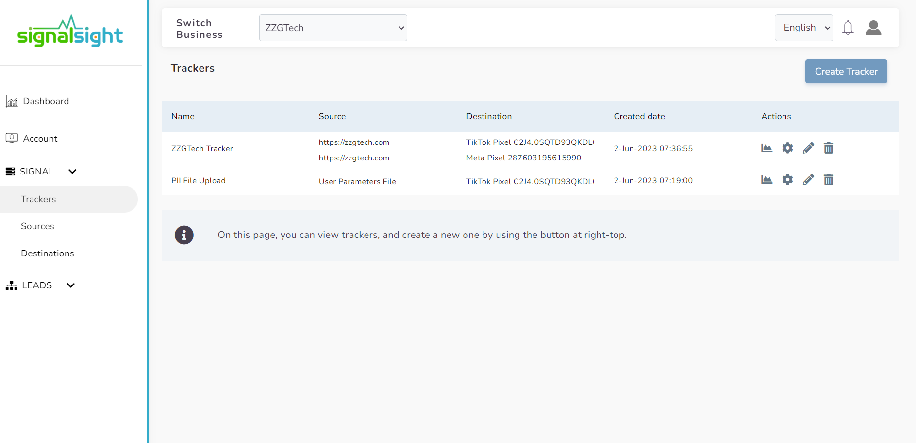The image size is (916, 443).
Task: Delete PII File Upload using trash icon
Action: tap(829, 180)
